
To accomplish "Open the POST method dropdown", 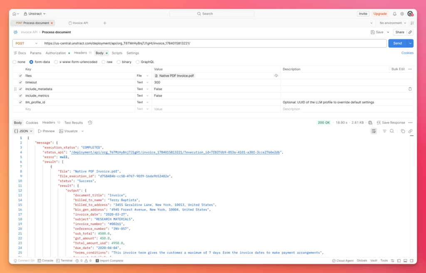I will pyautogui.click(x=27, y=43).
